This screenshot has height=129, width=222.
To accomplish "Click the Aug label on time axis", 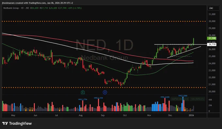I will pyautogui.click(x=81, y=115).
